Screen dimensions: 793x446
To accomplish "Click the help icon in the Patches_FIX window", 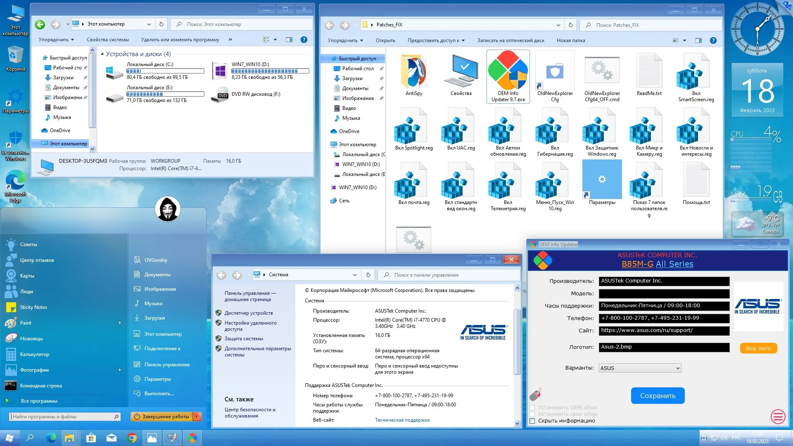I will (x=713, y=40).
